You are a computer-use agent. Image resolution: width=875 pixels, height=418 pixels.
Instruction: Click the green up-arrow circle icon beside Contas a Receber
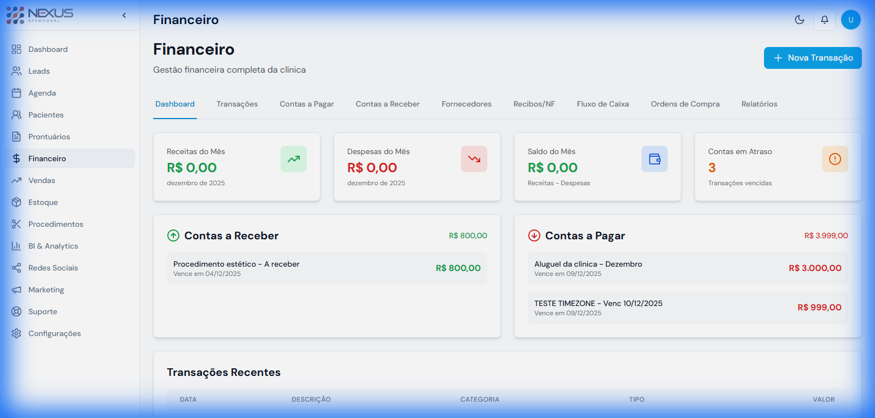click(x=173, y=236)
